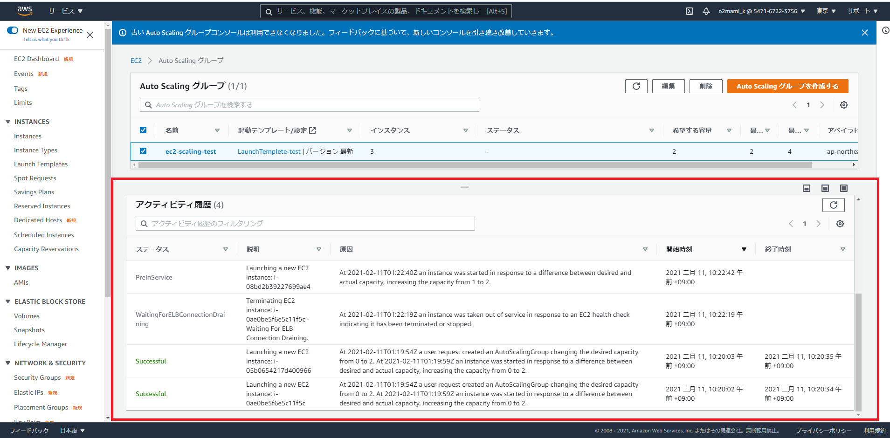Image resolution: width=890 pixels, height=438 pixels.
Task: Open the サービス services dropdown
Action: click(x=65, y=11)
